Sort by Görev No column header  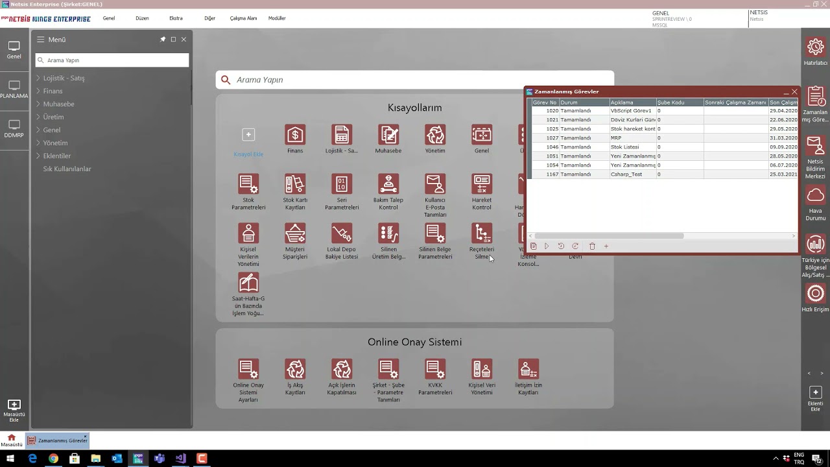click(545, 102)
